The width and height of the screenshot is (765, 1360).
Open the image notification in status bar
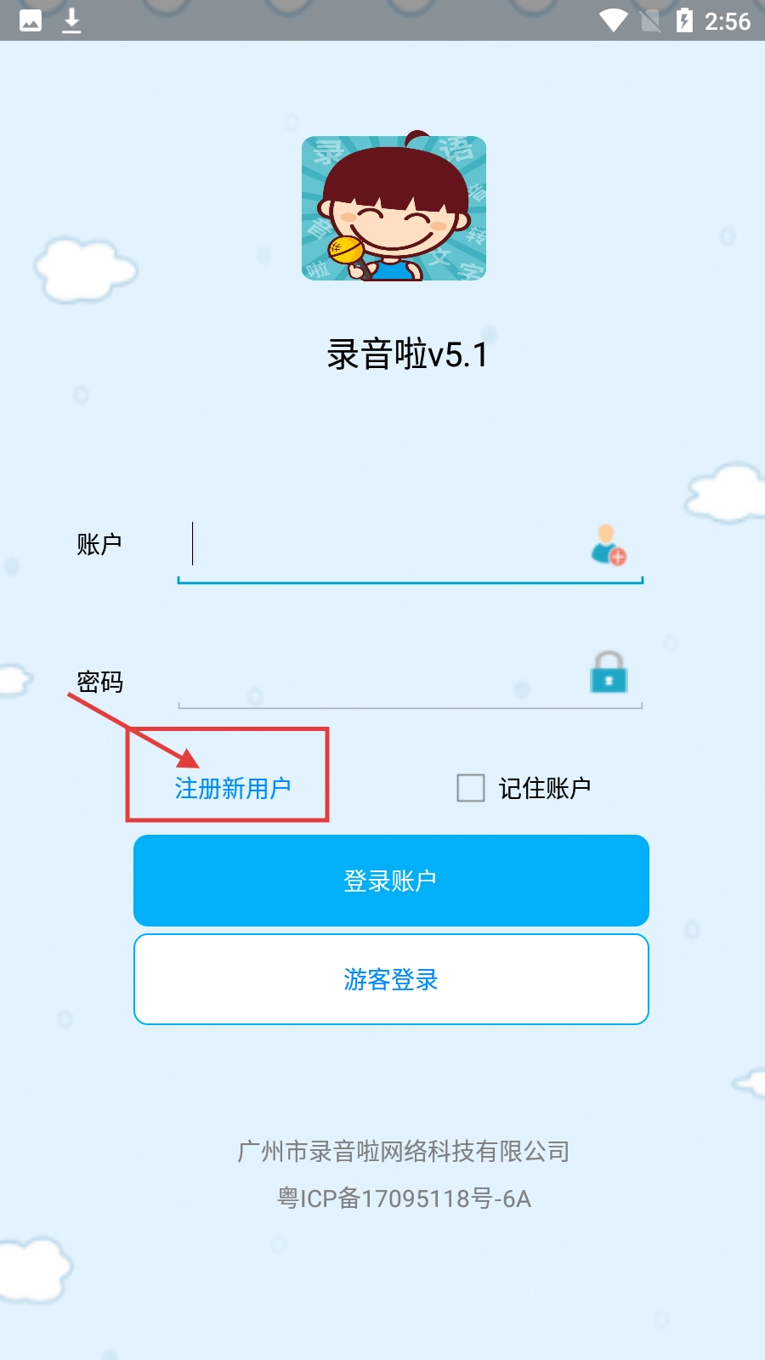coord(31,20)
